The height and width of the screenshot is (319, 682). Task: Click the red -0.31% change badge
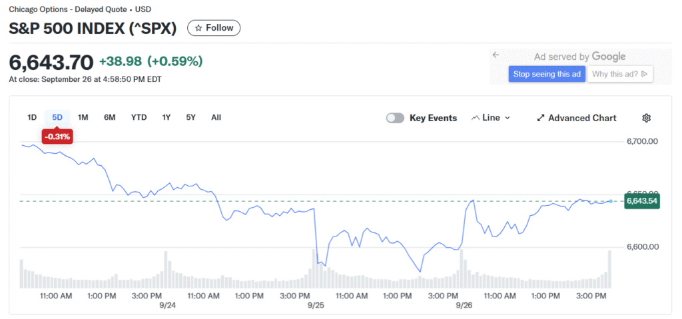click(57, 137)
